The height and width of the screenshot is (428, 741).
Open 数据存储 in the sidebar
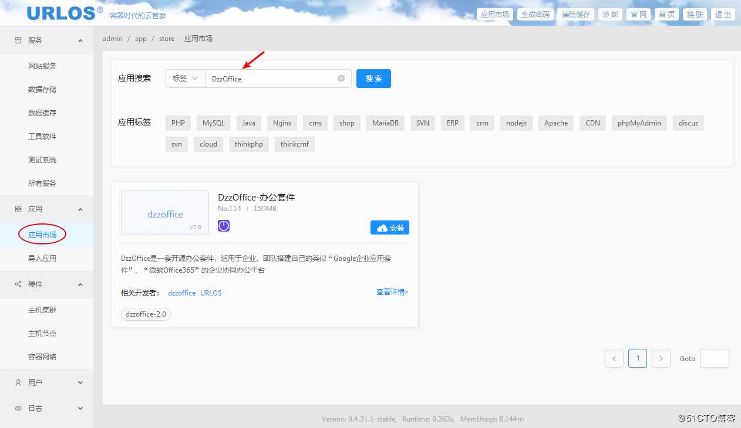click(x=42, y=89)
